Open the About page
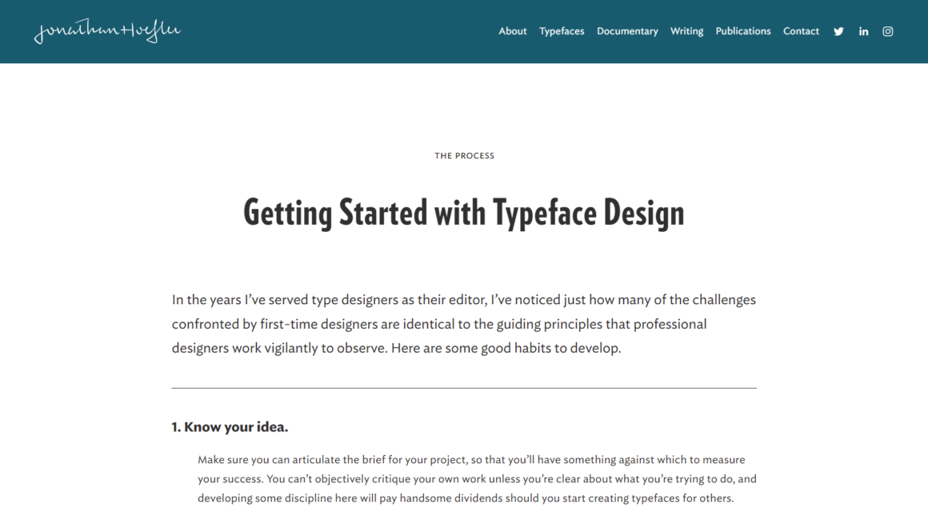This screenshot has height=508, width=928. point(513,31)
